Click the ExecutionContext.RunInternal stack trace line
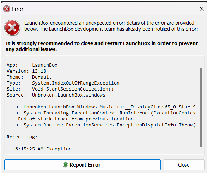208x174 pixels. click(105, 113)
